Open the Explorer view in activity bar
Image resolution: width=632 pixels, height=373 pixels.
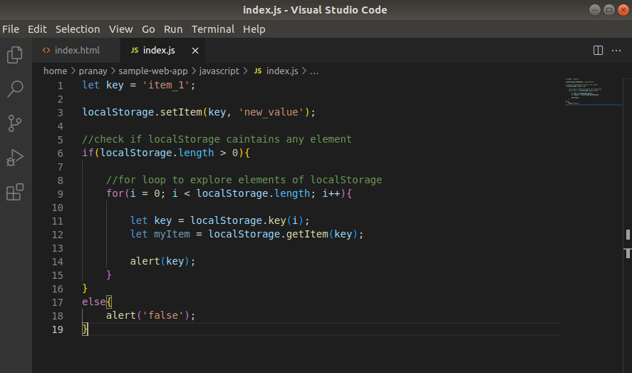pyautogui.click(x=15, y=55)
